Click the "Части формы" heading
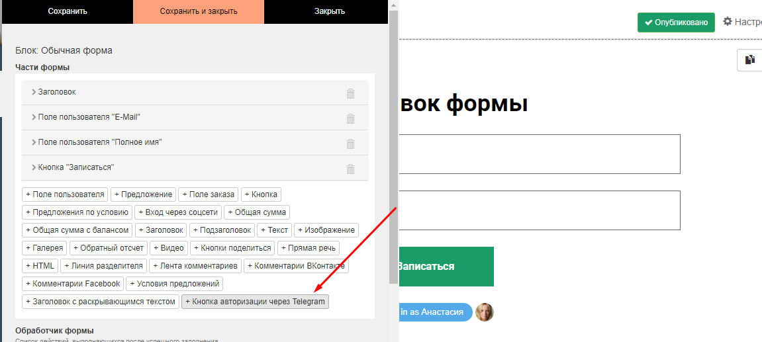 point(42,67)
